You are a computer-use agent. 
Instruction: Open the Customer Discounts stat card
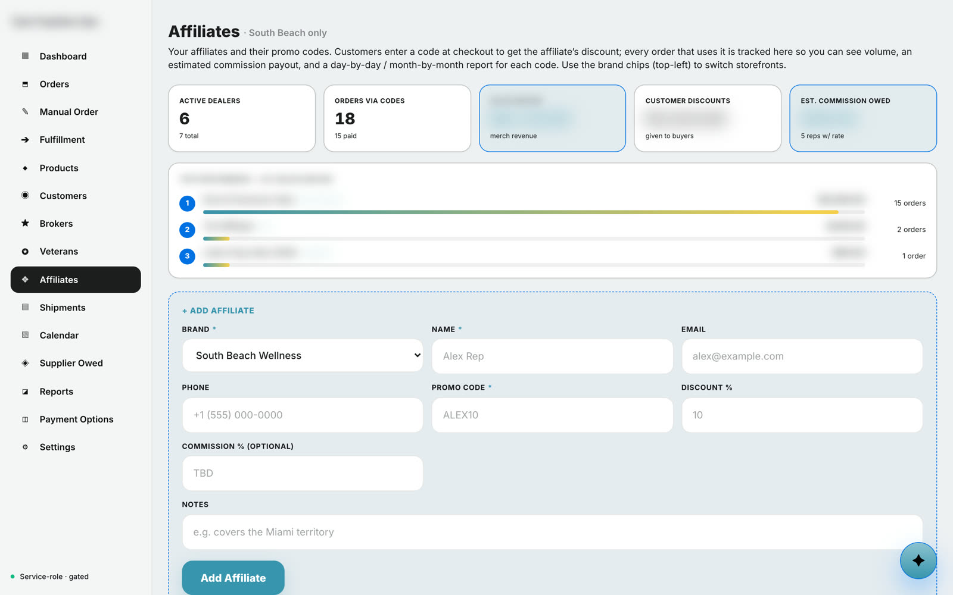(708, 118)
